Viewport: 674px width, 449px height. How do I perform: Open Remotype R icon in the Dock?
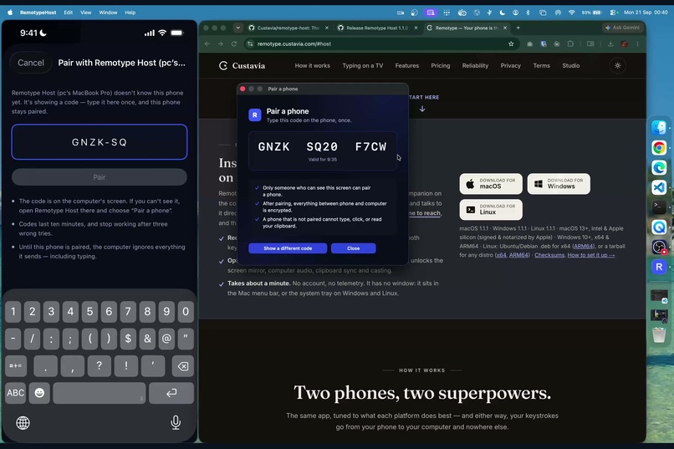pyautogui.click(x=658, y=267)
